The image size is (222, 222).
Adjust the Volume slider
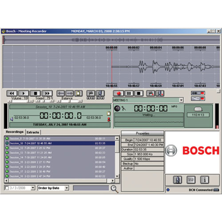tap(20, 101)
